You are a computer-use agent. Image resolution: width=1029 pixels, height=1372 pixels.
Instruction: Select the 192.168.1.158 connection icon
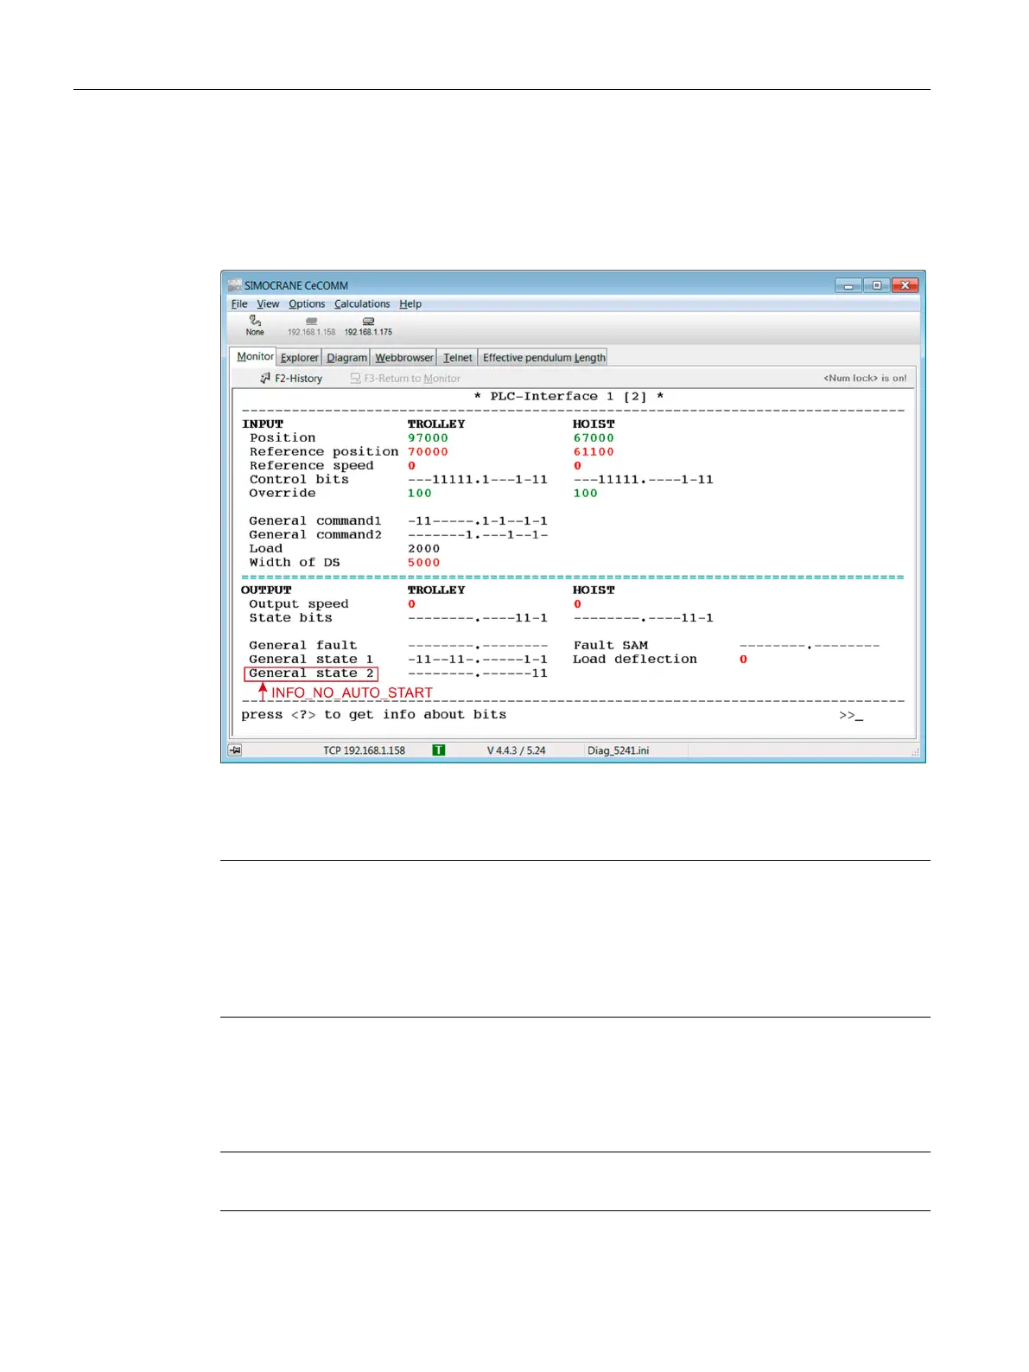click(311, 326)
